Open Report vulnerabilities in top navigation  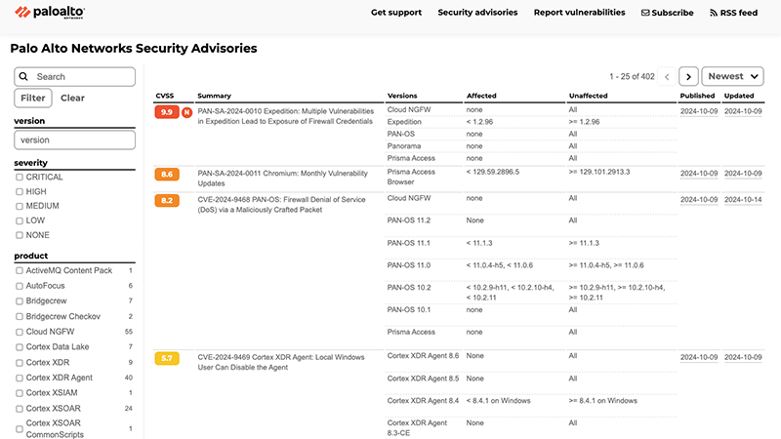pyautogui.click(x=579, y=13)
